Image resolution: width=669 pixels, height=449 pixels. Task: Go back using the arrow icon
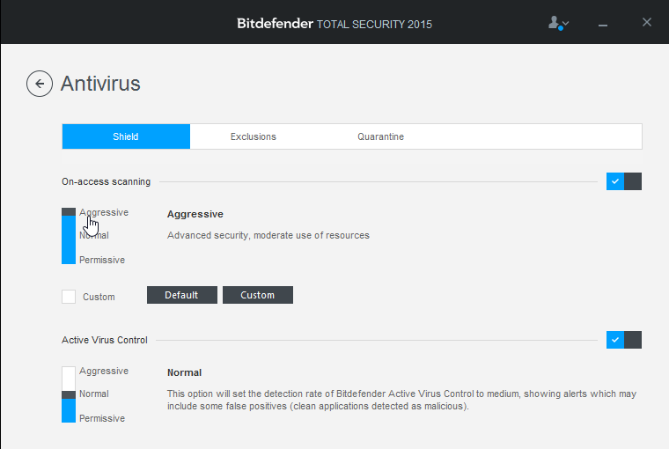point(40,84)
